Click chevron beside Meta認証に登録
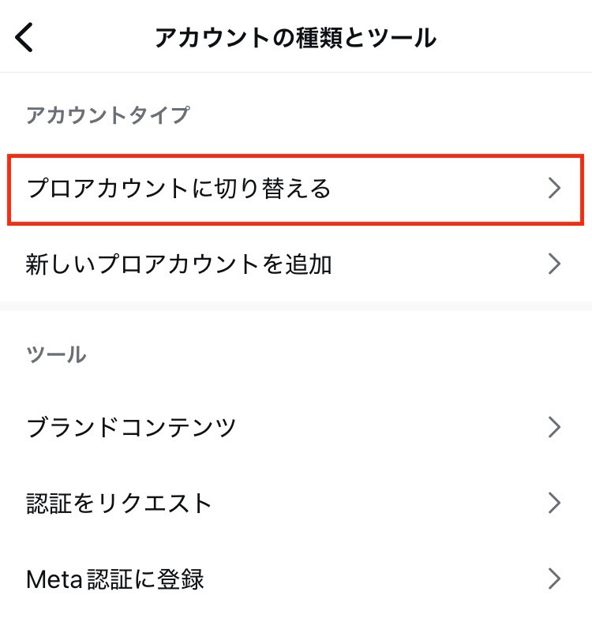This screenshot has height=633, width=592. coord(554,579)
